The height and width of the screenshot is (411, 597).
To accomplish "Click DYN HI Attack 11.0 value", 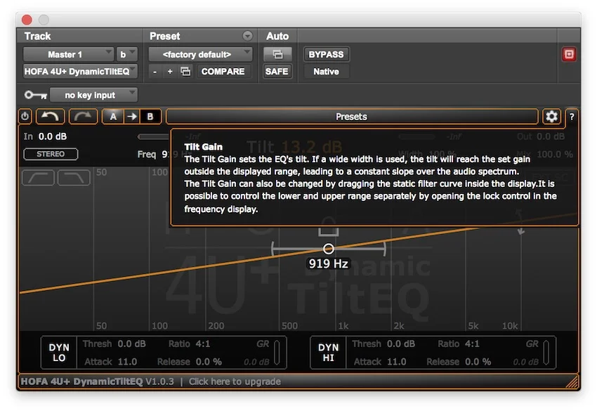I will pyautogui.click(x=396, y=362).
